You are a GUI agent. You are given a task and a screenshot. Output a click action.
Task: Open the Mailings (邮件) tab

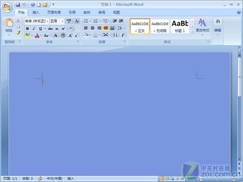click(x=87, y=12)
